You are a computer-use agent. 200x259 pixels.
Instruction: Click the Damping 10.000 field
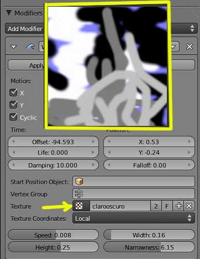pos(53,165)
